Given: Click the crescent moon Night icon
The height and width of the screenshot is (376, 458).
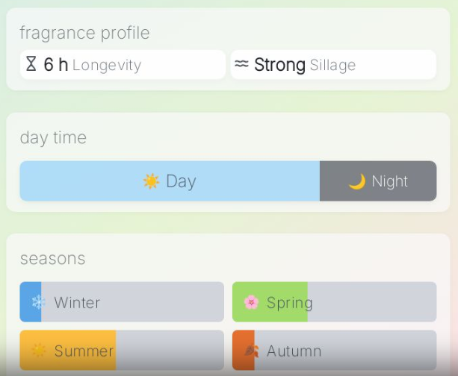Looking at the screenshot, I should click(357, 181).
